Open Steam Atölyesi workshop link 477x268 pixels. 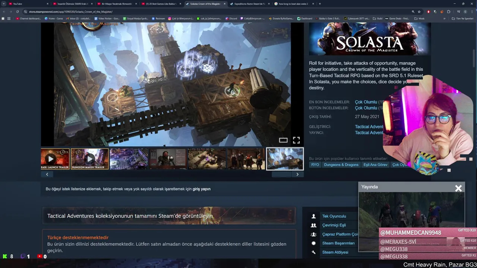[x=335, y=252]
